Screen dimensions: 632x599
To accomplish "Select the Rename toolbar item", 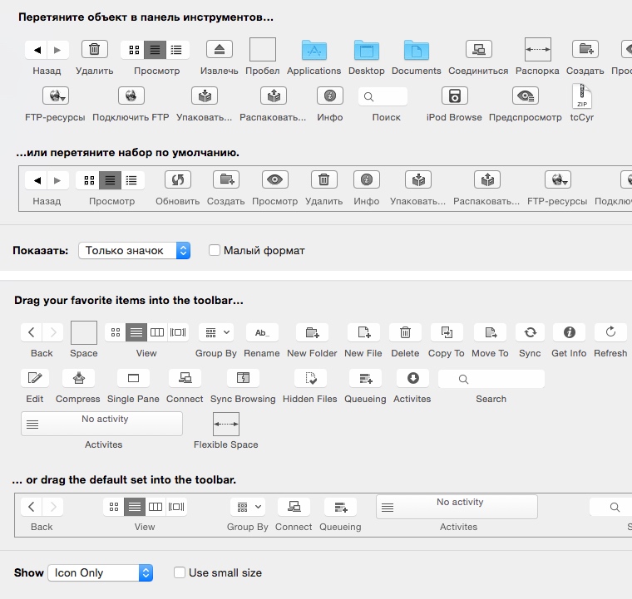I will [x=262, y=332].
